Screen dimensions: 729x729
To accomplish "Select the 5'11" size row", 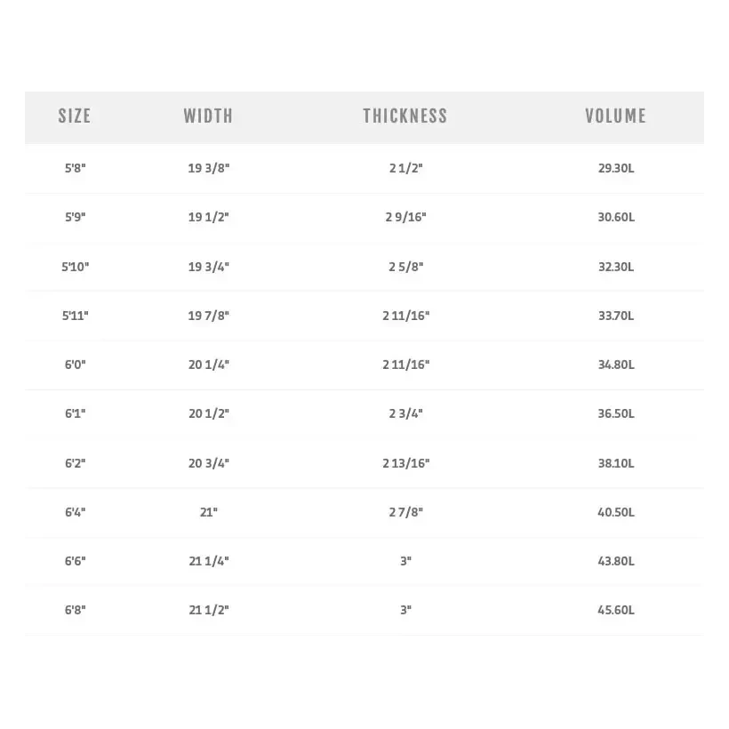I will 76,316.
